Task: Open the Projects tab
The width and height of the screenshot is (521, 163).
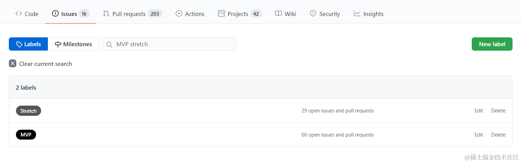Action: [240, 14]
